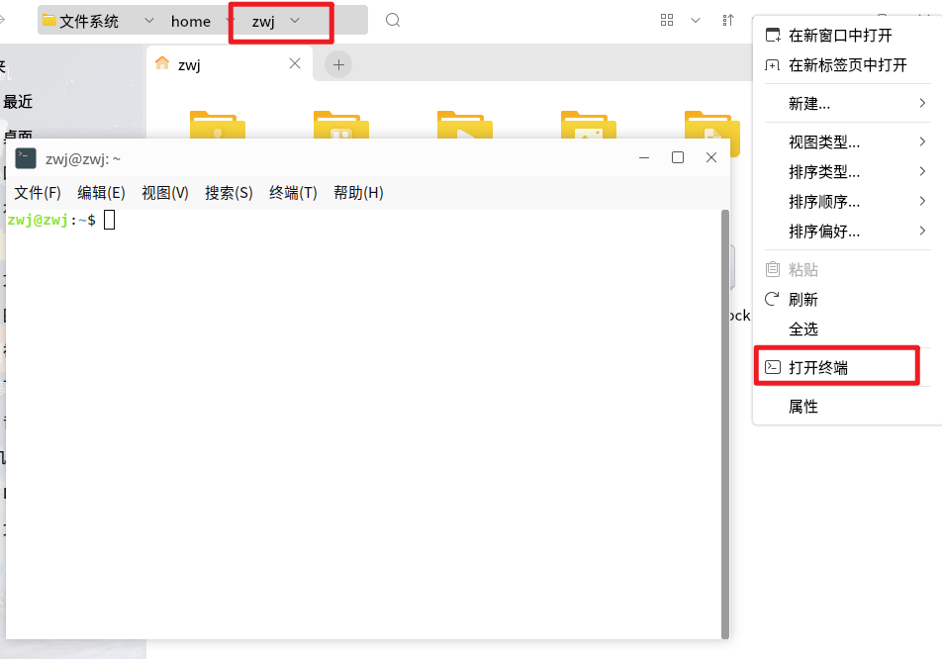Expand the 排序类型 submenu arrow
Image resolution: width=942 pixels, height=659 pixels.
(923, 171)
